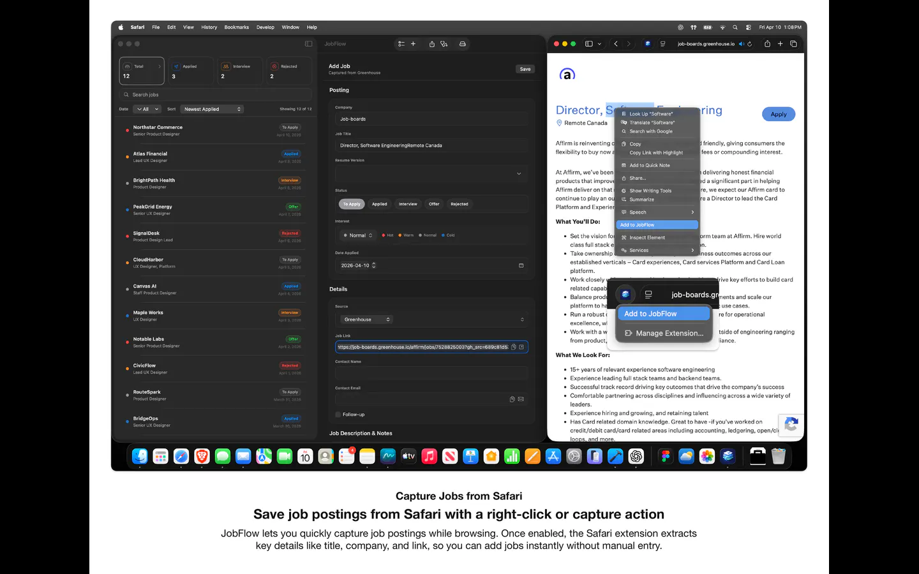Click Add to JobFlow in the extension popup

coord(664,314)
